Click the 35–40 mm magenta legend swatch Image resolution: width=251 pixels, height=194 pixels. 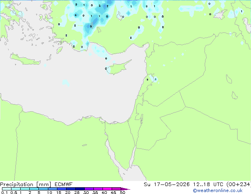point(98,189)
